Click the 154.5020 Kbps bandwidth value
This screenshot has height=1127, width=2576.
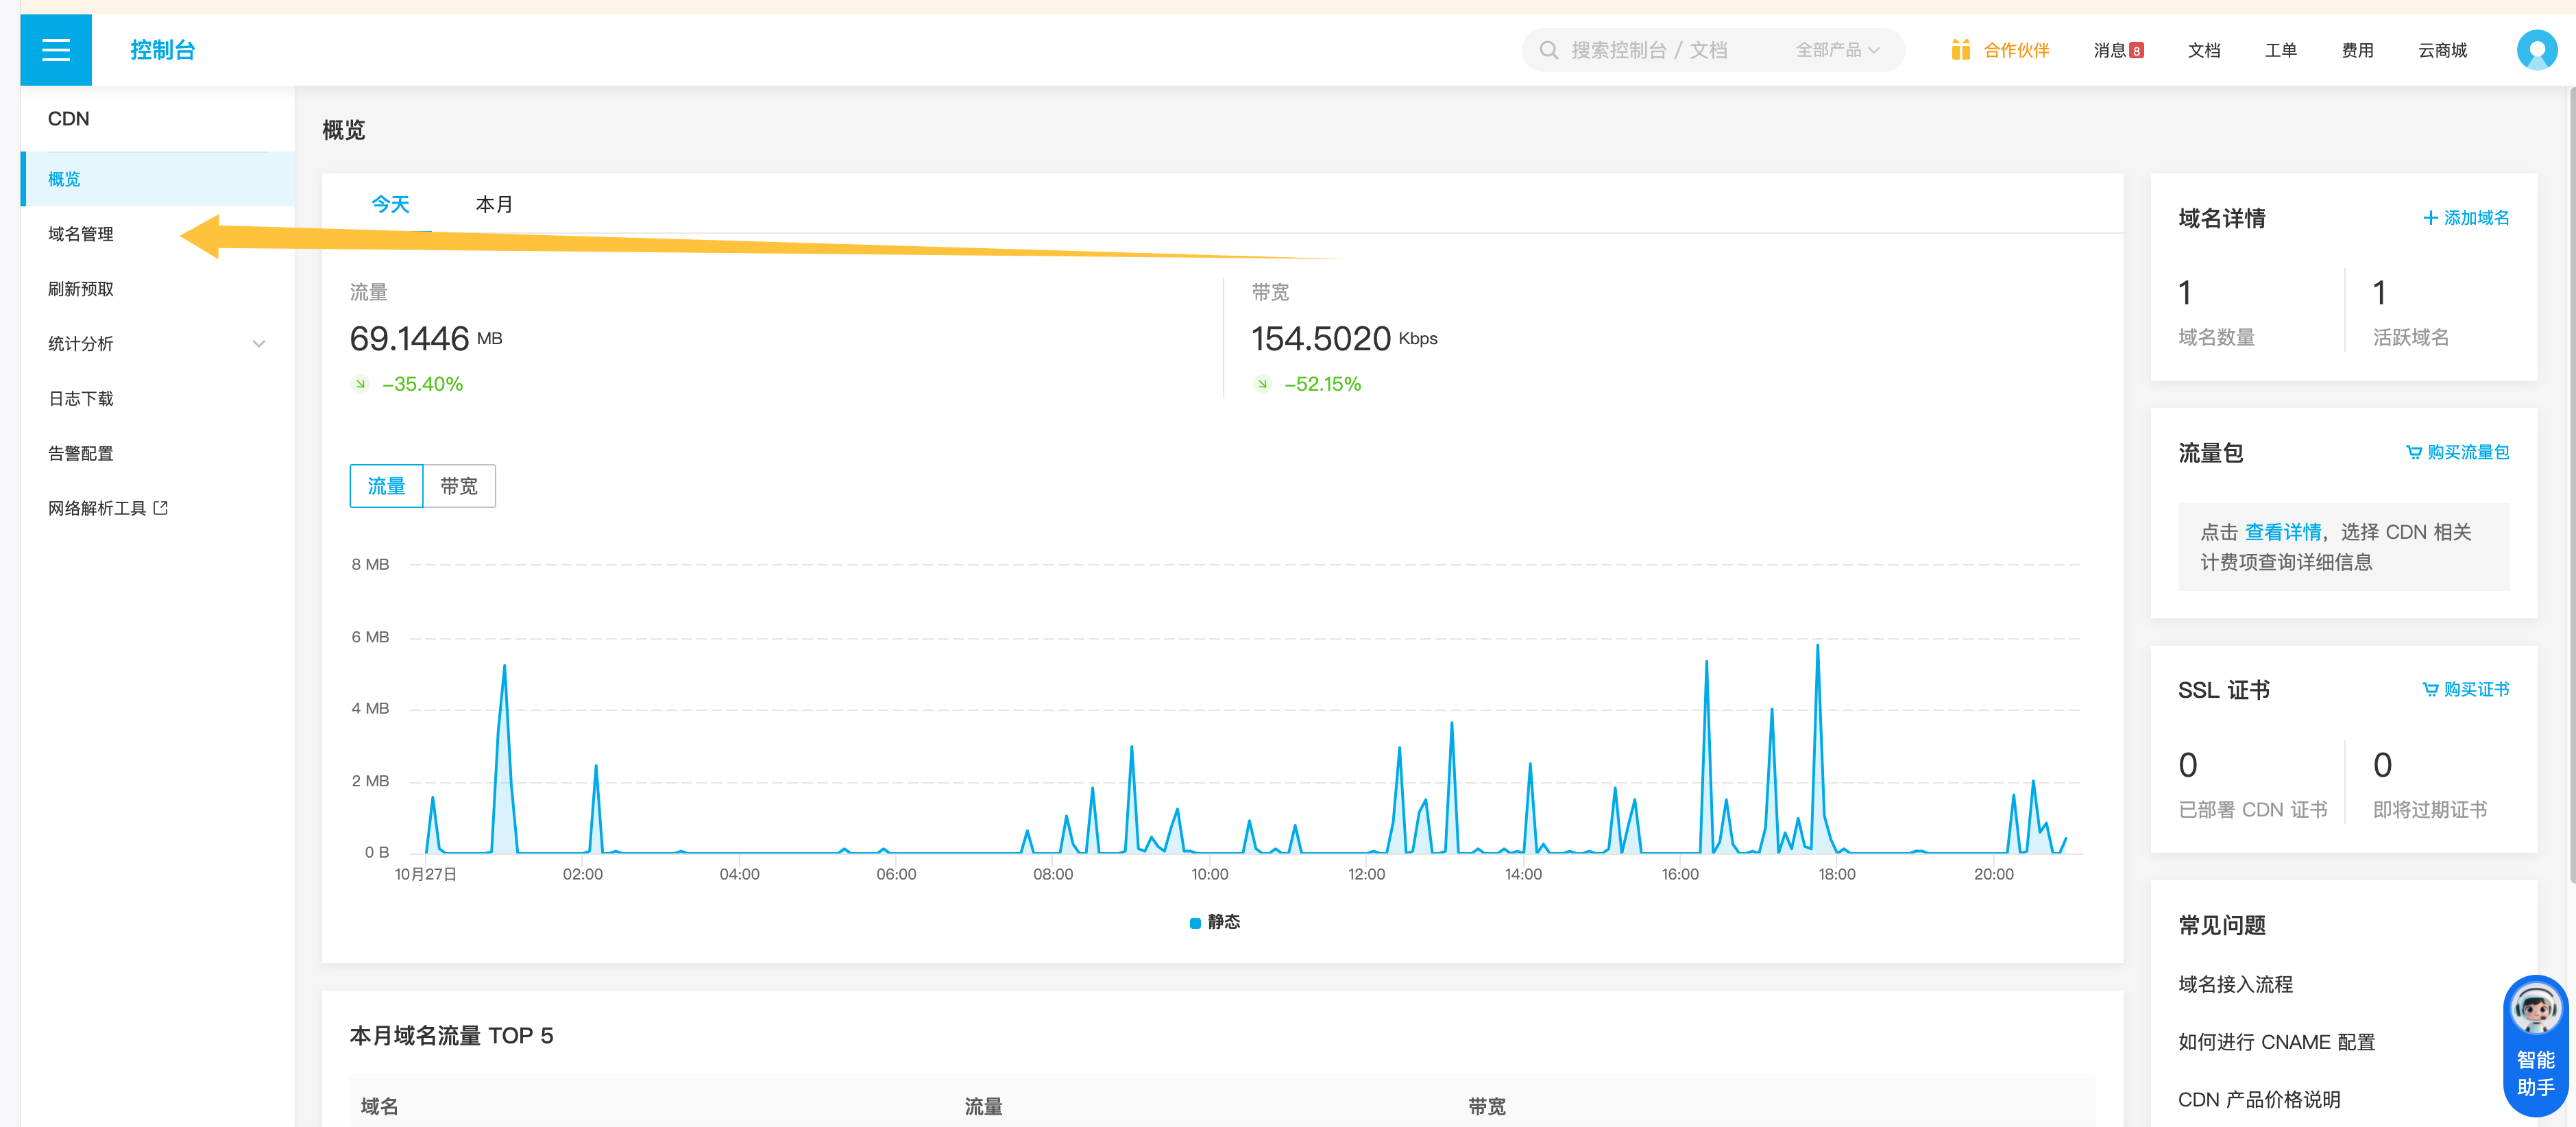[x=1344, y=339]
